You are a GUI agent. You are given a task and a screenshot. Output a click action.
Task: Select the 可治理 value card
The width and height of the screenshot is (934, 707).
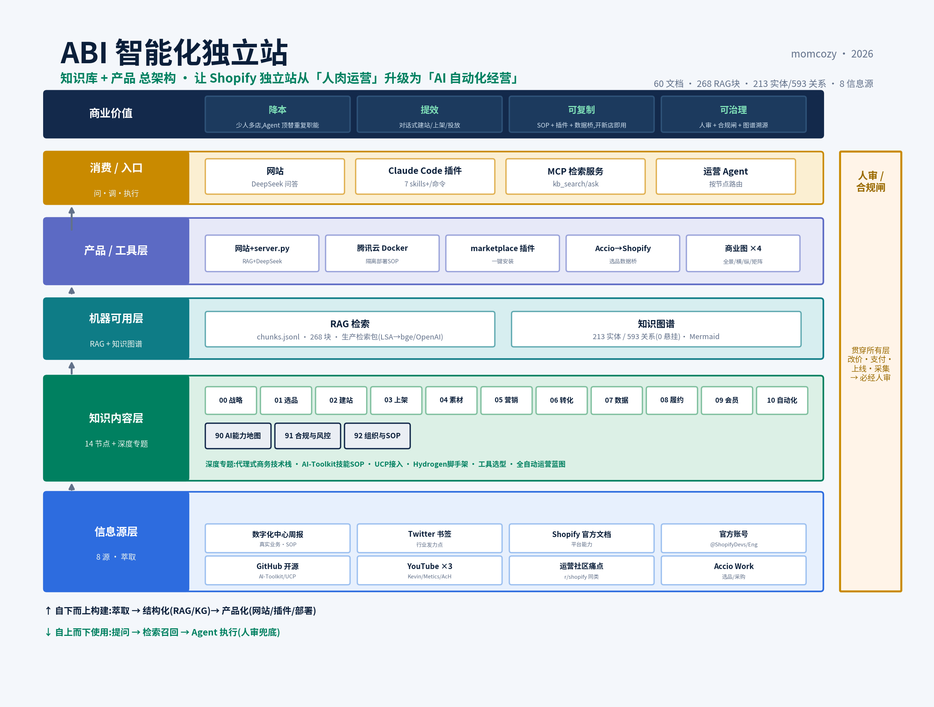734,114
